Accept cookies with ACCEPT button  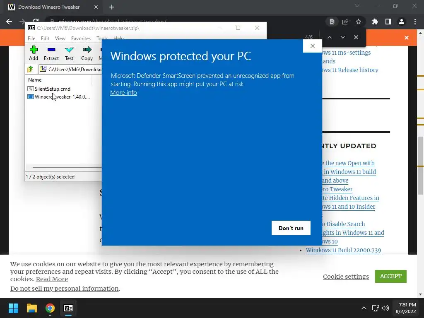tap(390, 276)
